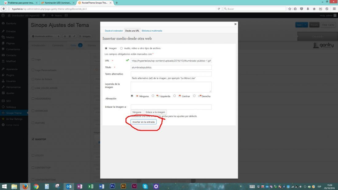Click the Clear Cache button

click(x=328, y=25)
